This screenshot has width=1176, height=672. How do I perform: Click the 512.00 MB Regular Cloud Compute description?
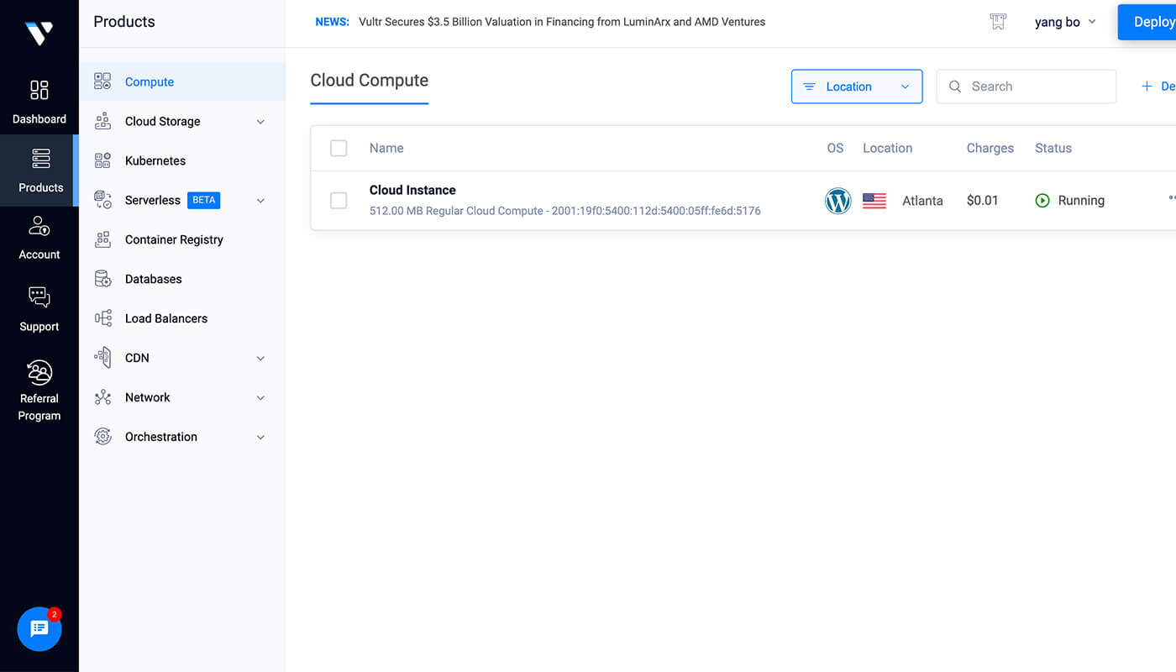tap(565, 211)
